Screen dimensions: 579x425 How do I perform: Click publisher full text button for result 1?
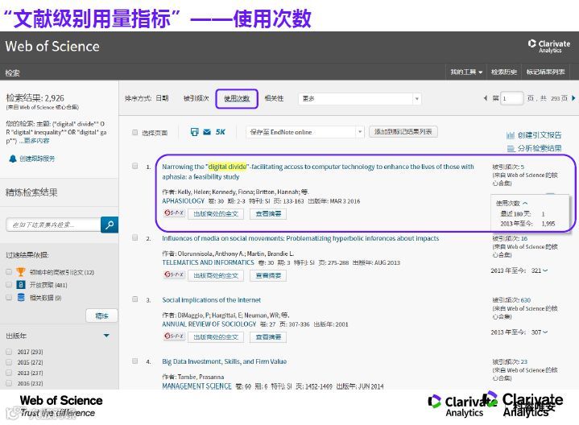[x=216, y=214]
